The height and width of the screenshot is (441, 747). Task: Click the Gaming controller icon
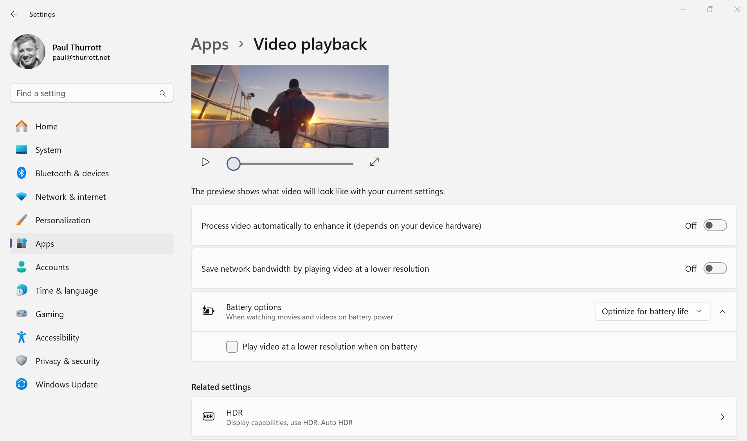tap(22, 314)
